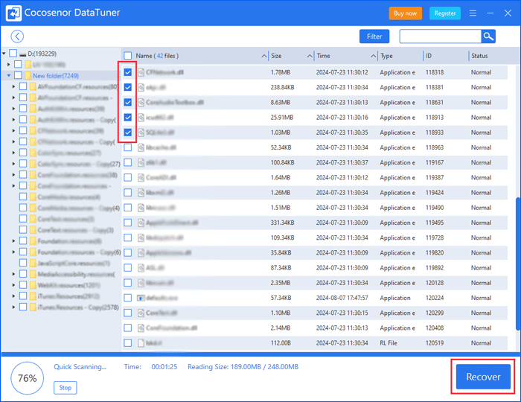Collapse the D:(193229) drive node
Viewport: 521px width, 402px height.
pyautogui.click(x=4, y=54)
